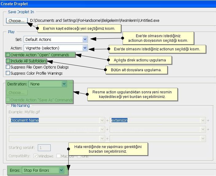
Task: Open the extension file naming dropdown
Action: (158, 120)
